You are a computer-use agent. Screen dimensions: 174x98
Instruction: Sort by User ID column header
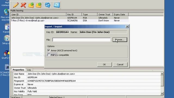[38, 14]
